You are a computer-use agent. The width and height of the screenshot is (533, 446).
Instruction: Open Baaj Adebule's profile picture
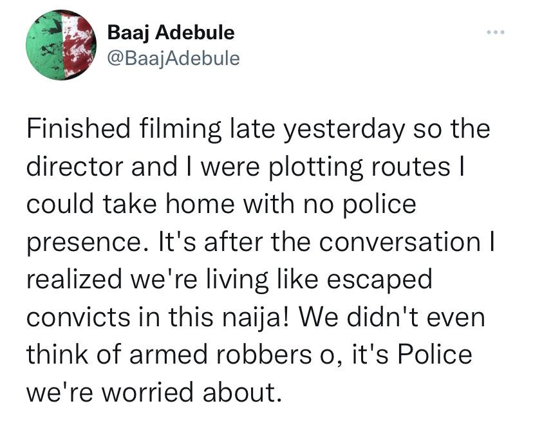click(61, 45)
